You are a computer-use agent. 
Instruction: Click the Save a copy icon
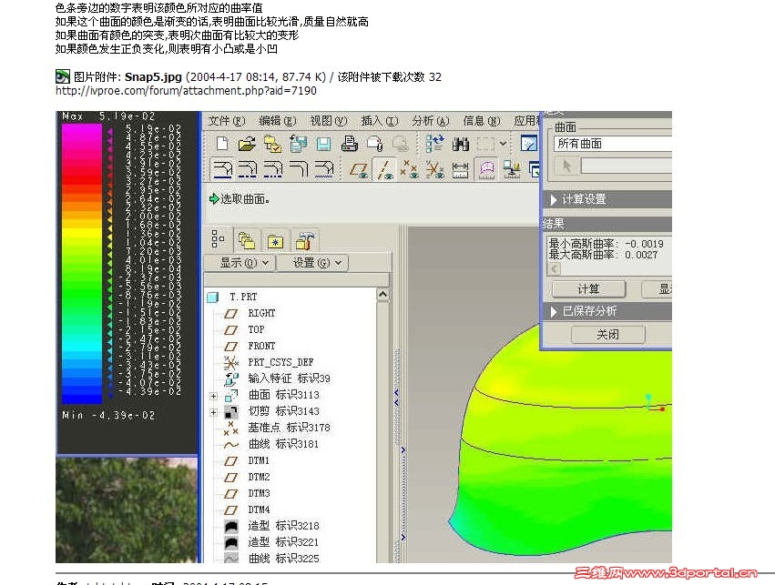pos(298,144)
